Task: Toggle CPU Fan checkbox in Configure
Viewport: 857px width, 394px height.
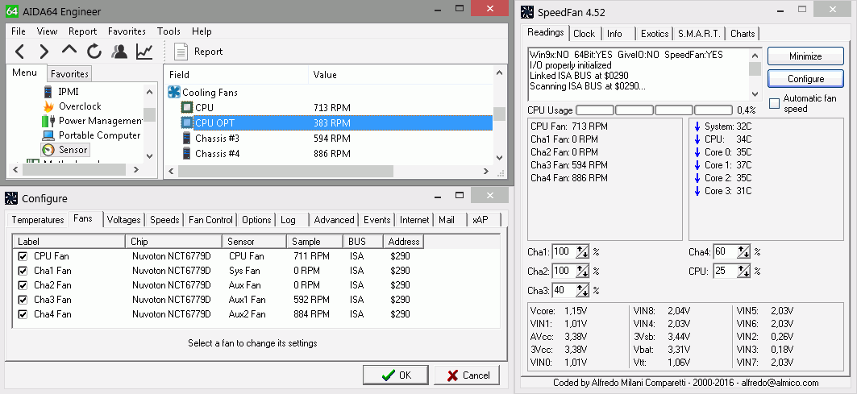Action: [23, 255]
